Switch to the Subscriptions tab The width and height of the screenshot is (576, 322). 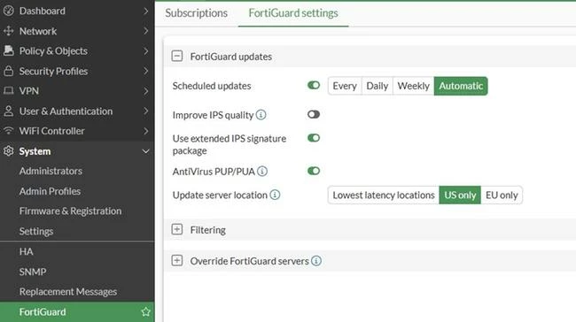click(196, 13)
